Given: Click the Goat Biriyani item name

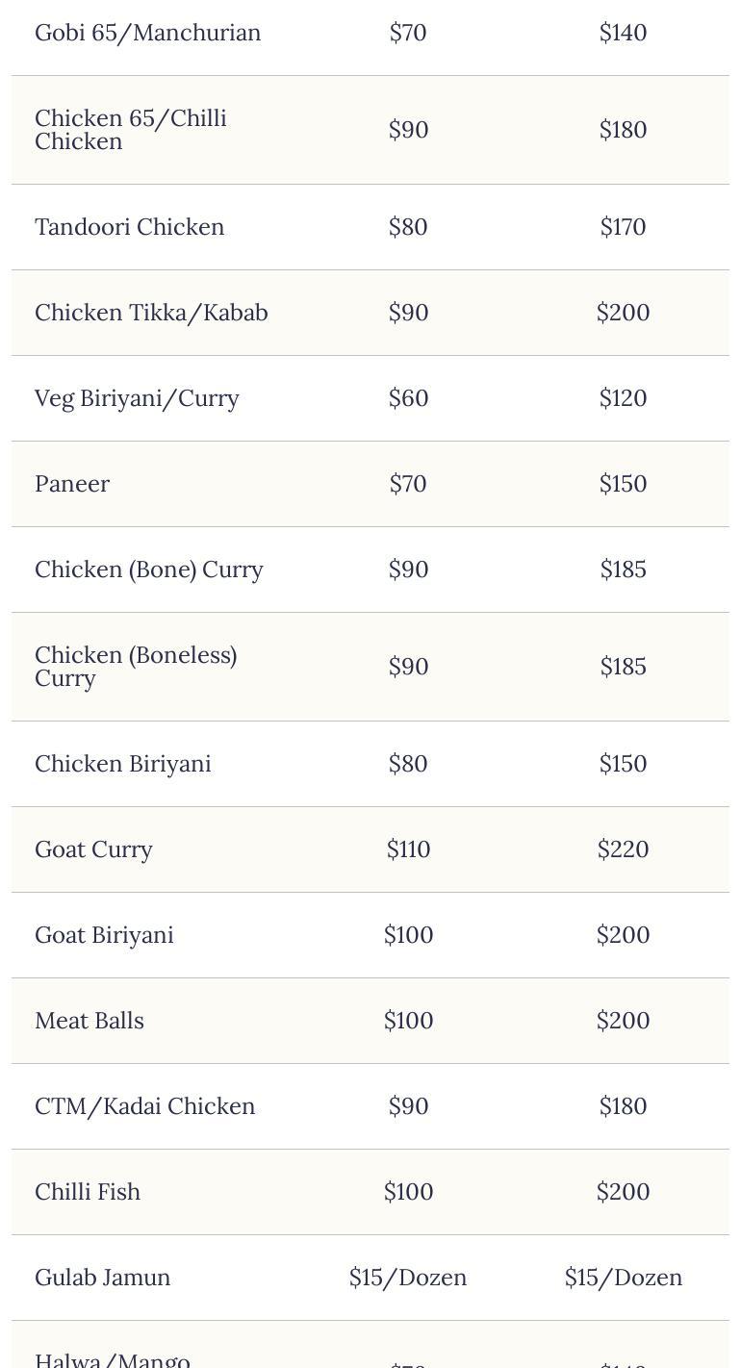Looking at the screenshot, I should [x=104, y=935].
